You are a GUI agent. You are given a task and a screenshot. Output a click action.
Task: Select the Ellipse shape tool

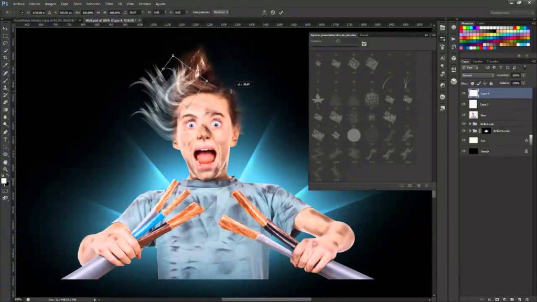coord(5,155)
